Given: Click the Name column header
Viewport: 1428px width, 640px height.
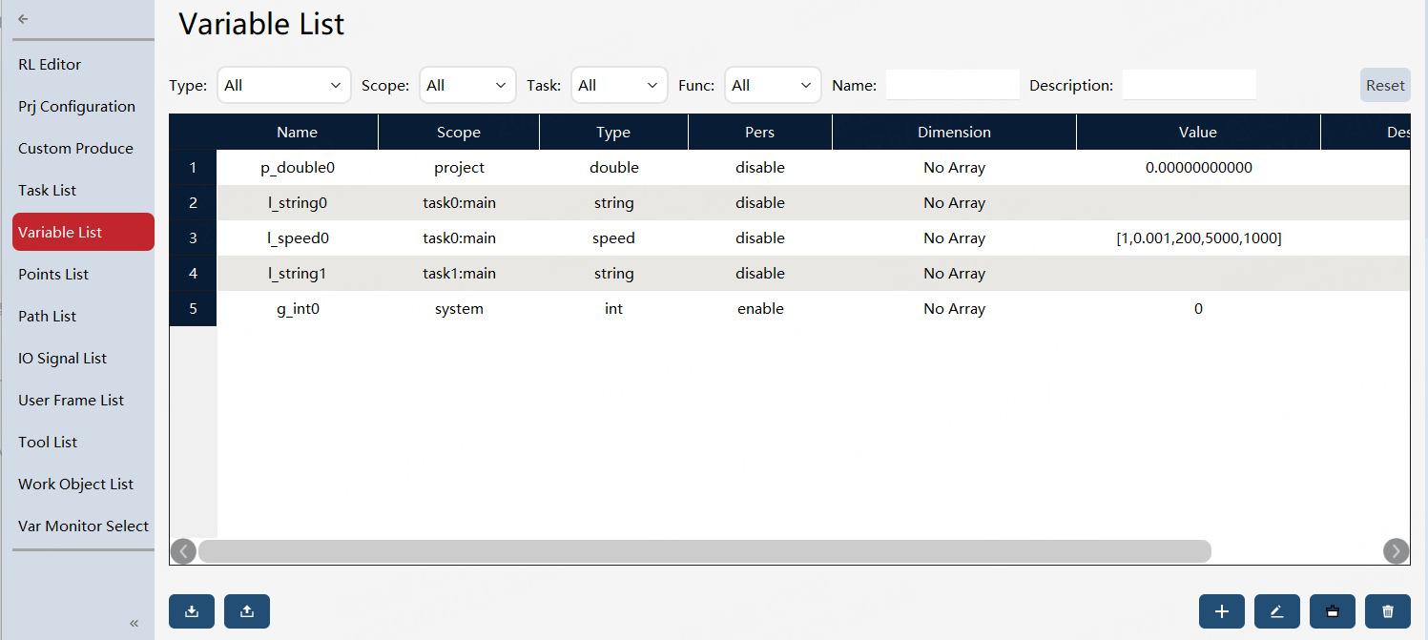Looking at the screenshot, I should (298, 133).
